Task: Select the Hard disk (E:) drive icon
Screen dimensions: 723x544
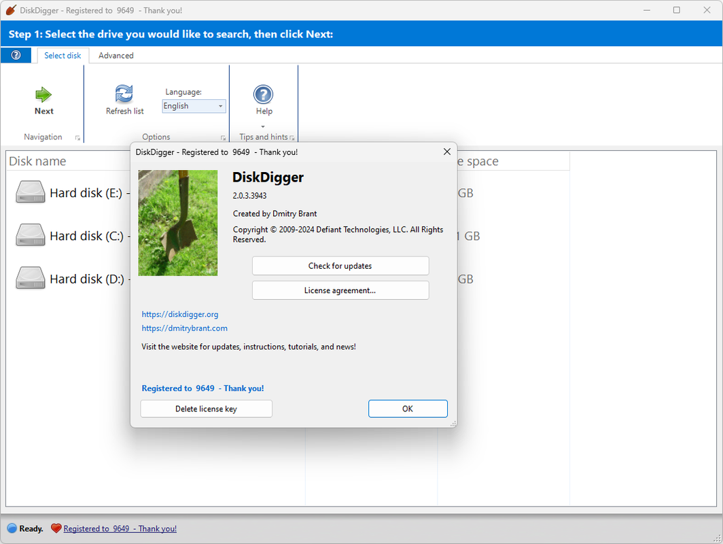Action: pos(31,192)
